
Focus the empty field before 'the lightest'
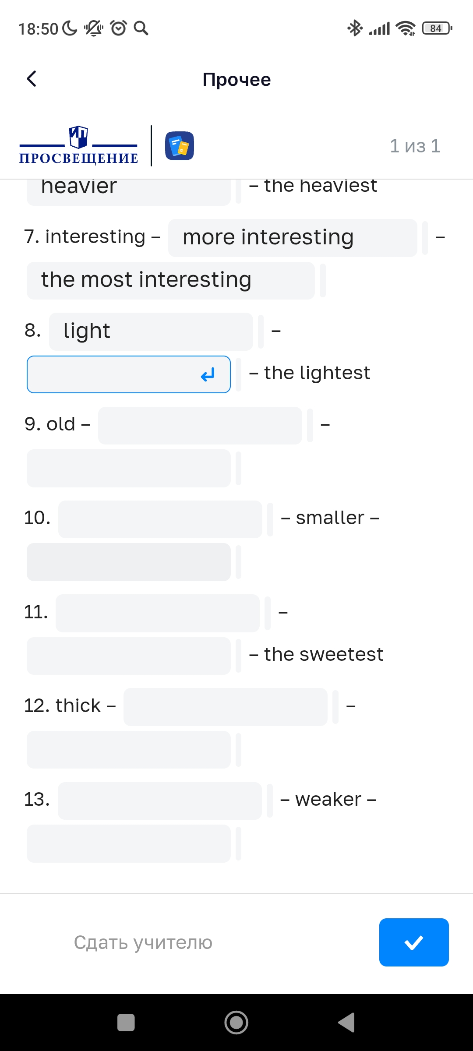(x=129, y=374)
